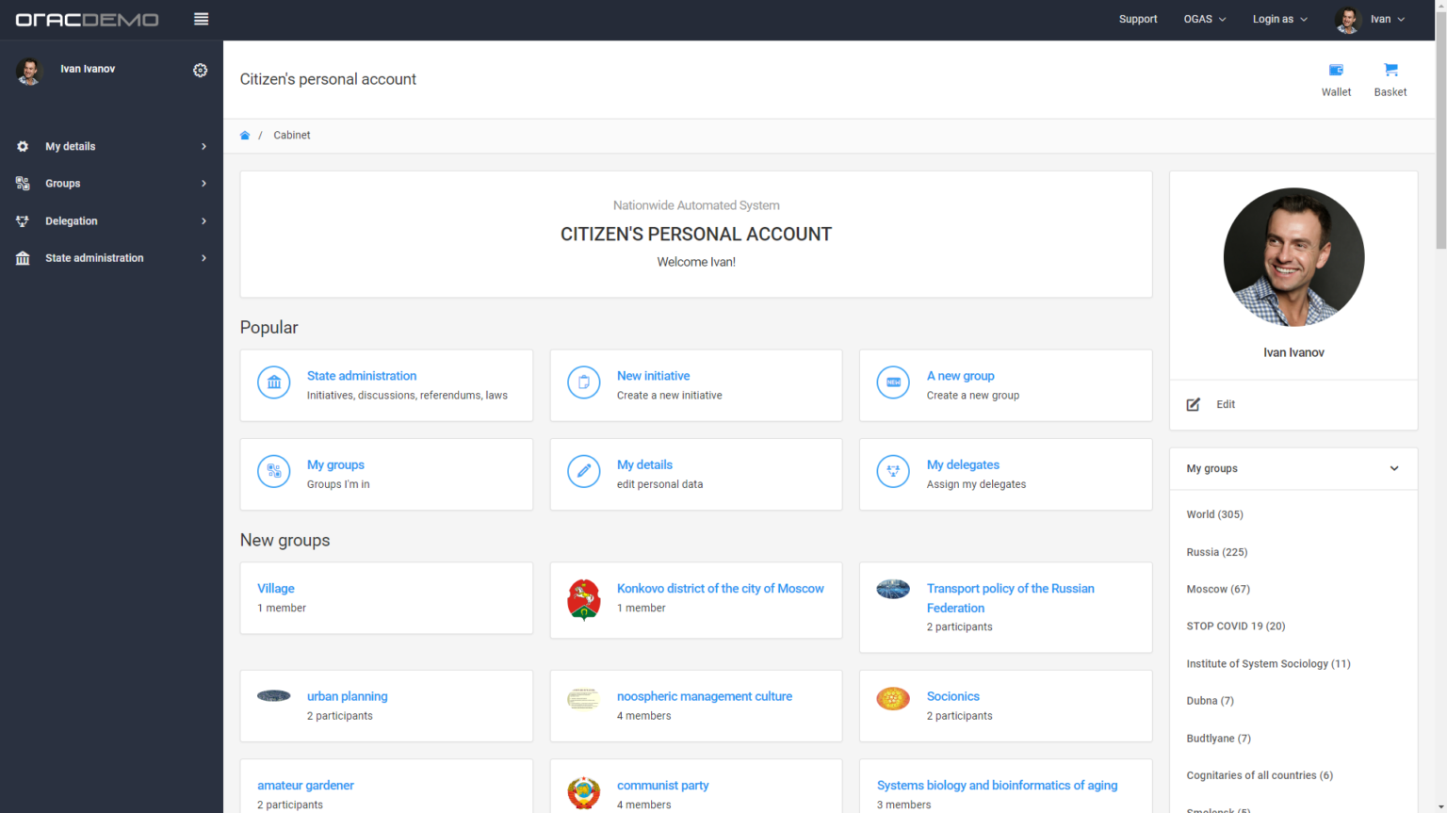Click the New initiative clipboard icon
This screenshot has height=813, width=1447.
tap(584, 382)
